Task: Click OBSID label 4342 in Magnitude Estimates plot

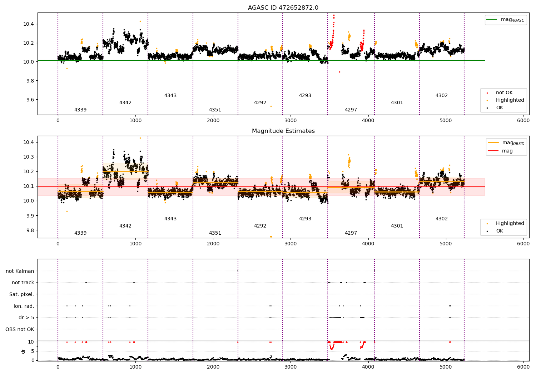Action: pos(125,226)
